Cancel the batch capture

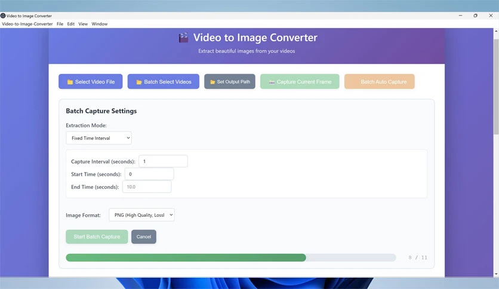coord(143,236)
